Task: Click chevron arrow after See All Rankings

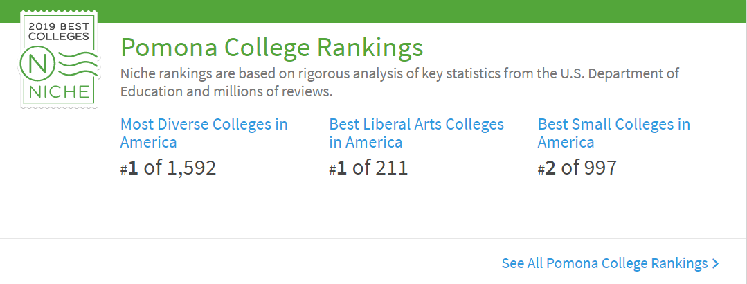Action: pos(716,263)
